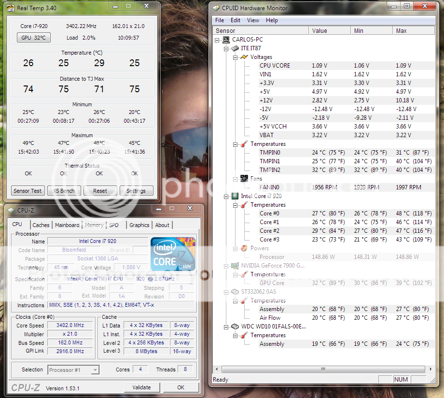Click the Validate button in CPU-Z
Viewport: 444px width, 398px height.
pyautogui.click(x=142, y=387)
